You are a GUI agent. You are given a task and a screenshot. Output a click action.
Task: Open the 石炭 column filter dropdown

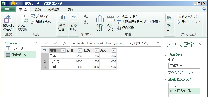pyautogui.click(x=97, y=50)
